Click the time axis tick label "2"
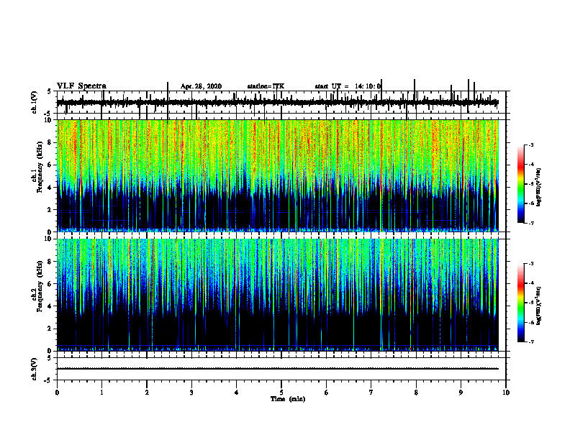 click(x=147, y=393)
